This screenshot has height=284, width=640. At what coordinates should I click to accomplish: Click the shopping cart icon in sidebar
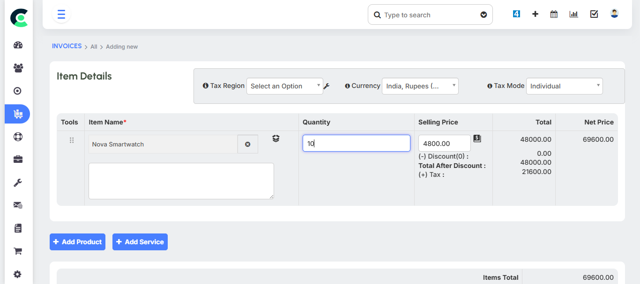pyautogui.click(x=17, y=251)
